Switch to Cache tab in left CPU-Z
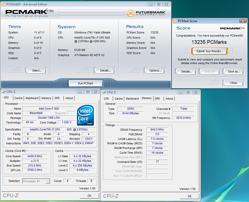 [18, 98]
